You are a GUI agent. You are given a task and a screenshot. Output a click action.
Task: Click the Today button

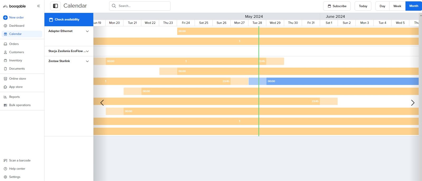pos(363,6)
